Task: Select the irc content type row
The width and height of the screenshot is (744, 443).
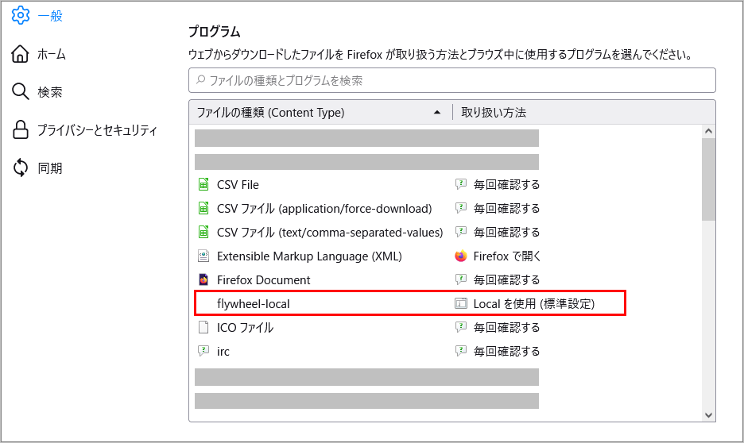Action: pyautogui.click(x=318, y=351)
